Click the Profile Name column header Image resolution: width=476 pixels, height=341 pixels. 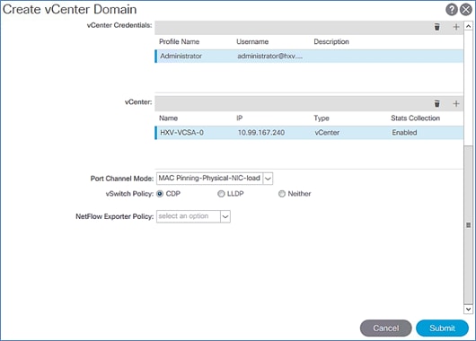(179, 42)
